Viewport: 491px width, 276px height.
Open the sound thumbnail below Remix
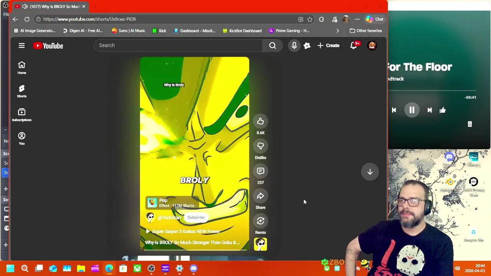260,244
